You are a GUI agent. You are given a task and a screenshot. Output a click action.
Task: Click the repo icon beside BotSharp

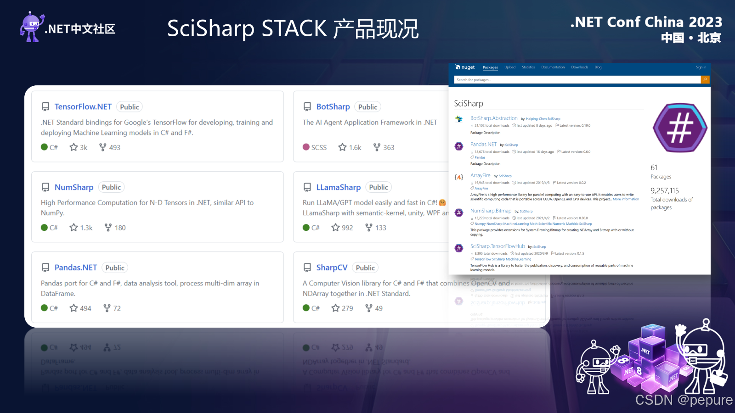[x=307, y=107]
